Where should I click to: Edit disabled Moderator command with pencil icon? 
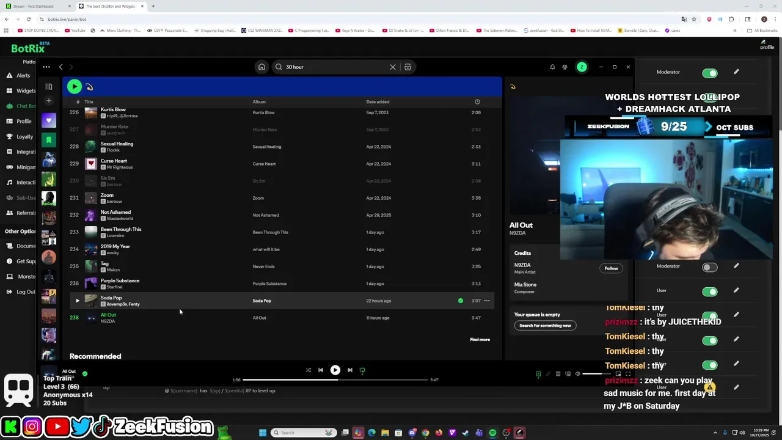coord(736,266)
